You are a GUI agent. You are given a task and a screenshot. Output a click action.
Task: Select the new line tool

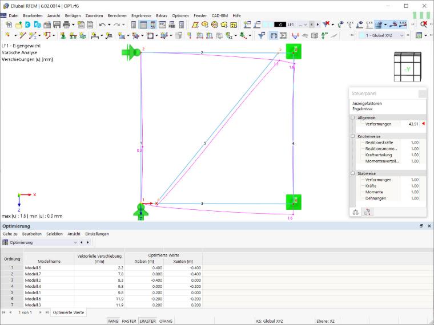point(22,35)
